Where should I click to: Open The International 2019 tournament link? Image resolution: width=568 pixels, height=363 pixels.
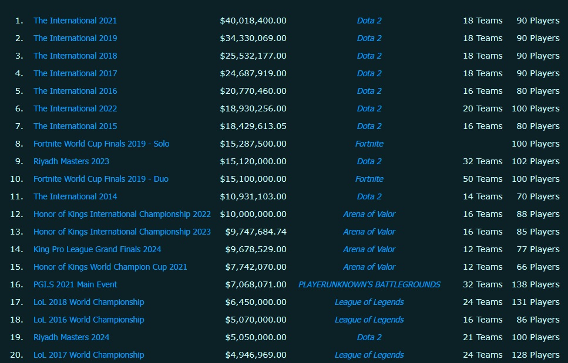pos(75,38)
